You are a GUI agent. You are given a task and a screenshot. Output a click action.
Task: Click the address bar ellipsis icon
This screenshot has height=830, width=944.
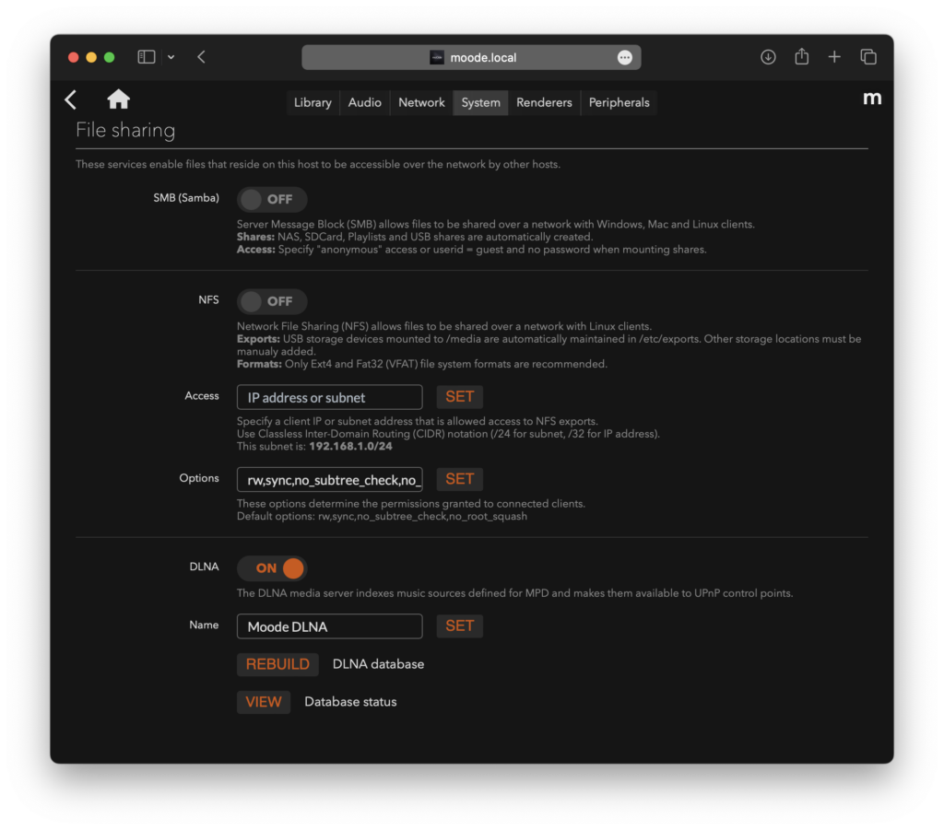point(624,57)
